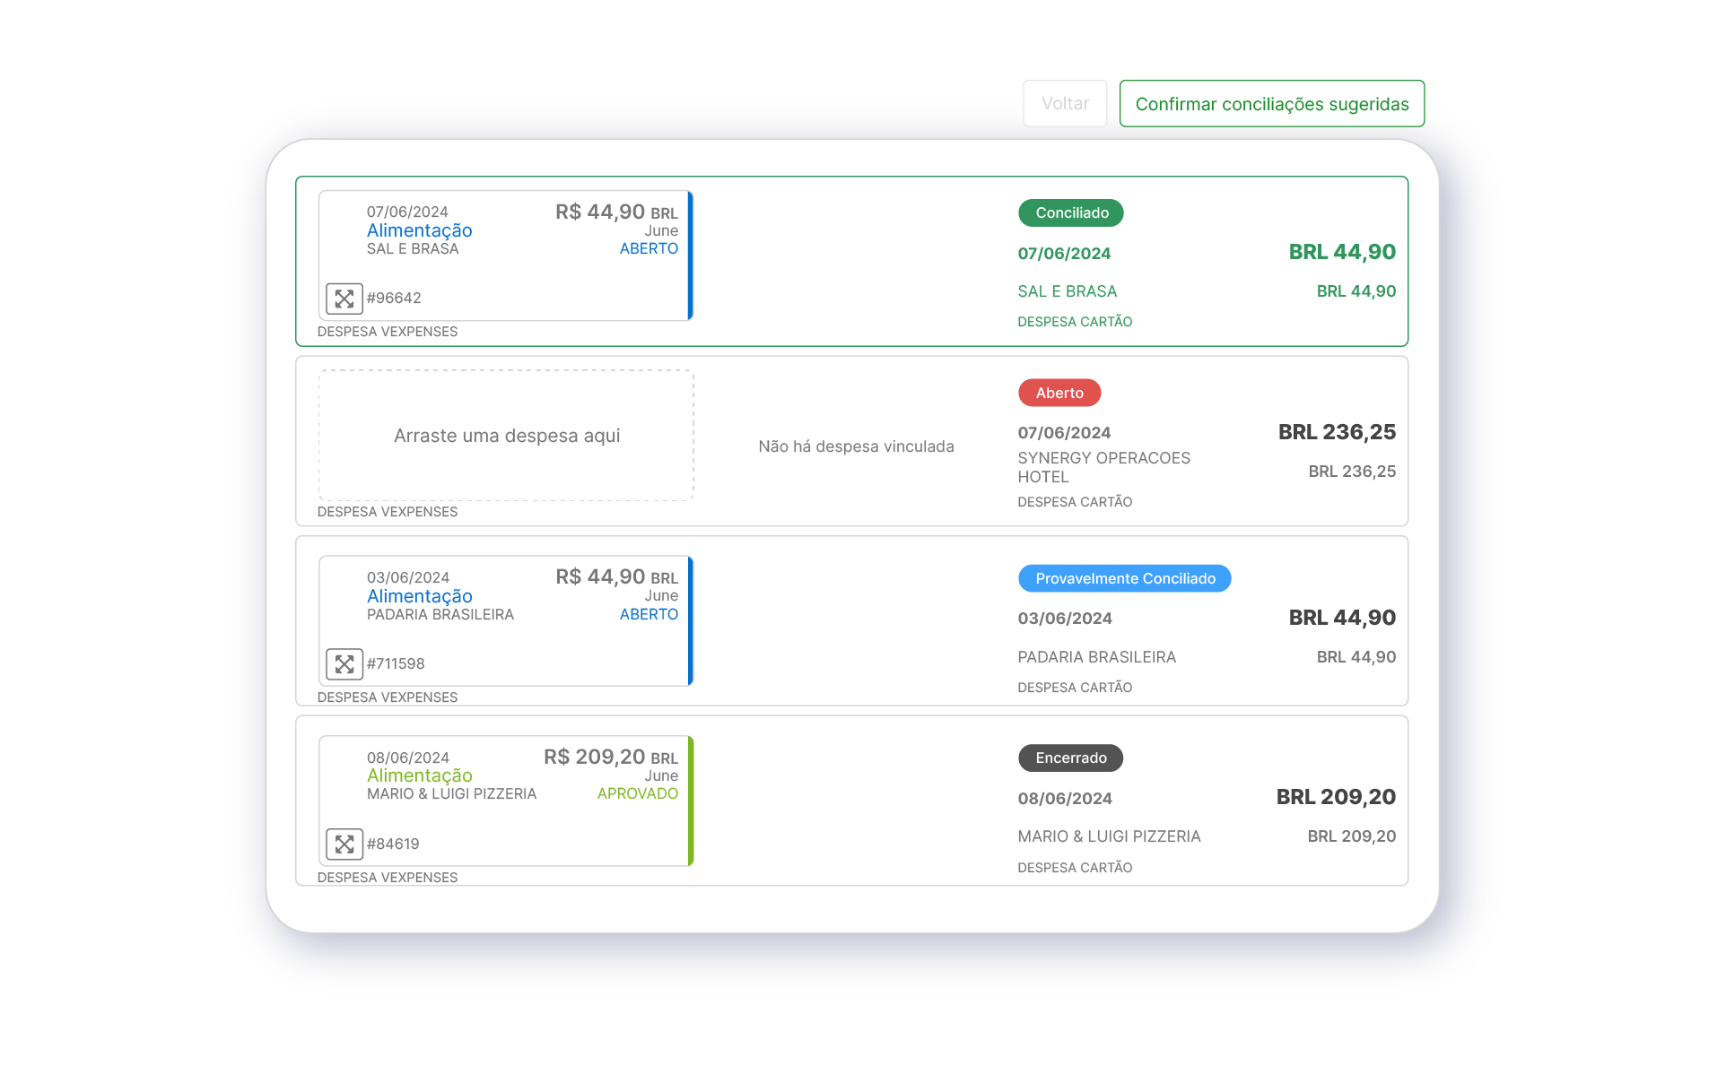Open Alimentação link on SAL E BRASA card
This screenshot has width=1726, height=1091.
pyautogui.click(x=419, y=230)
